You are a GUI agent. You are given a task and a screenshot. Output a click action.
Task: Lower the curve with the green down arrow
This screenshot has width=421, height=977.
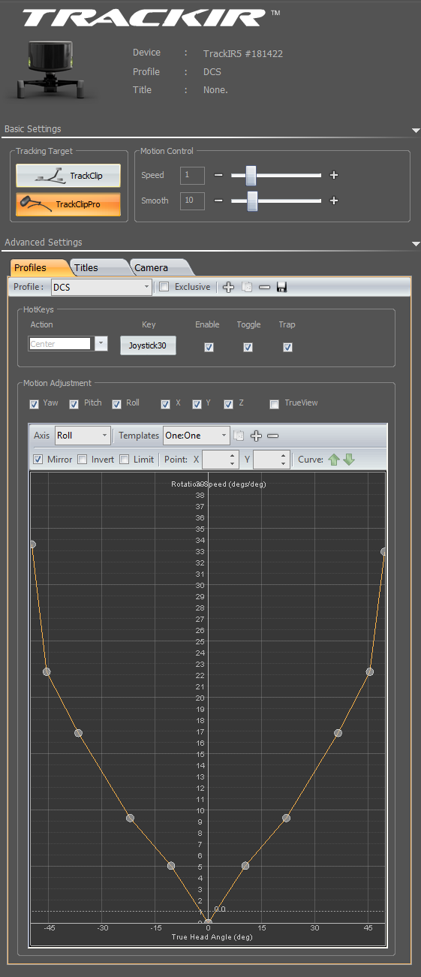pyautogui.click(x=349, y=459)
